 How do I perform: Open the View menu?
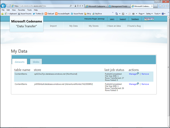click(x=14, y=10)
